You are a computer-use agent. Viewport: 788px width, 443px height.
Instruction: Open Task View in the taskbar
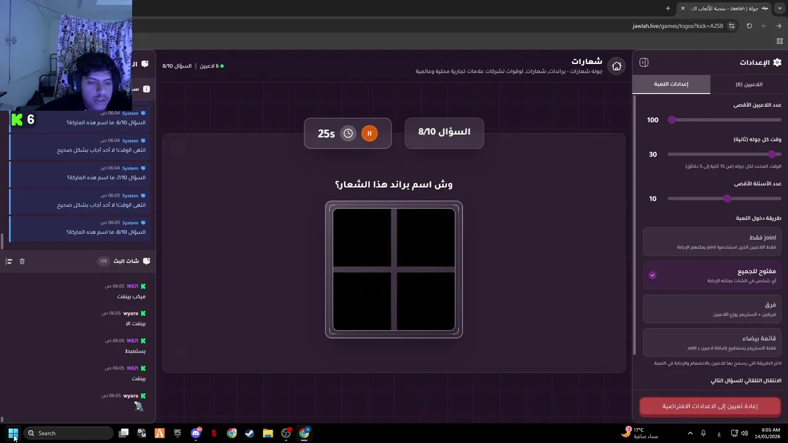pos(124,433)
